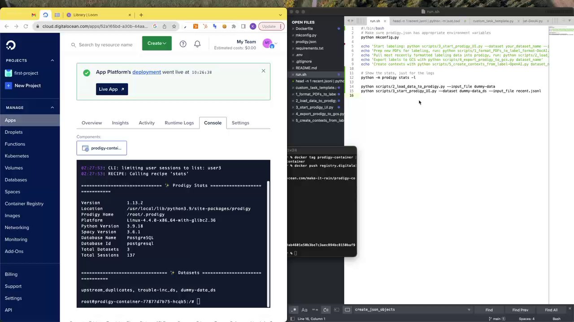Toggle the Sublime Text side bar from status bar
574x322 pixels.
[x=292, y=319]
